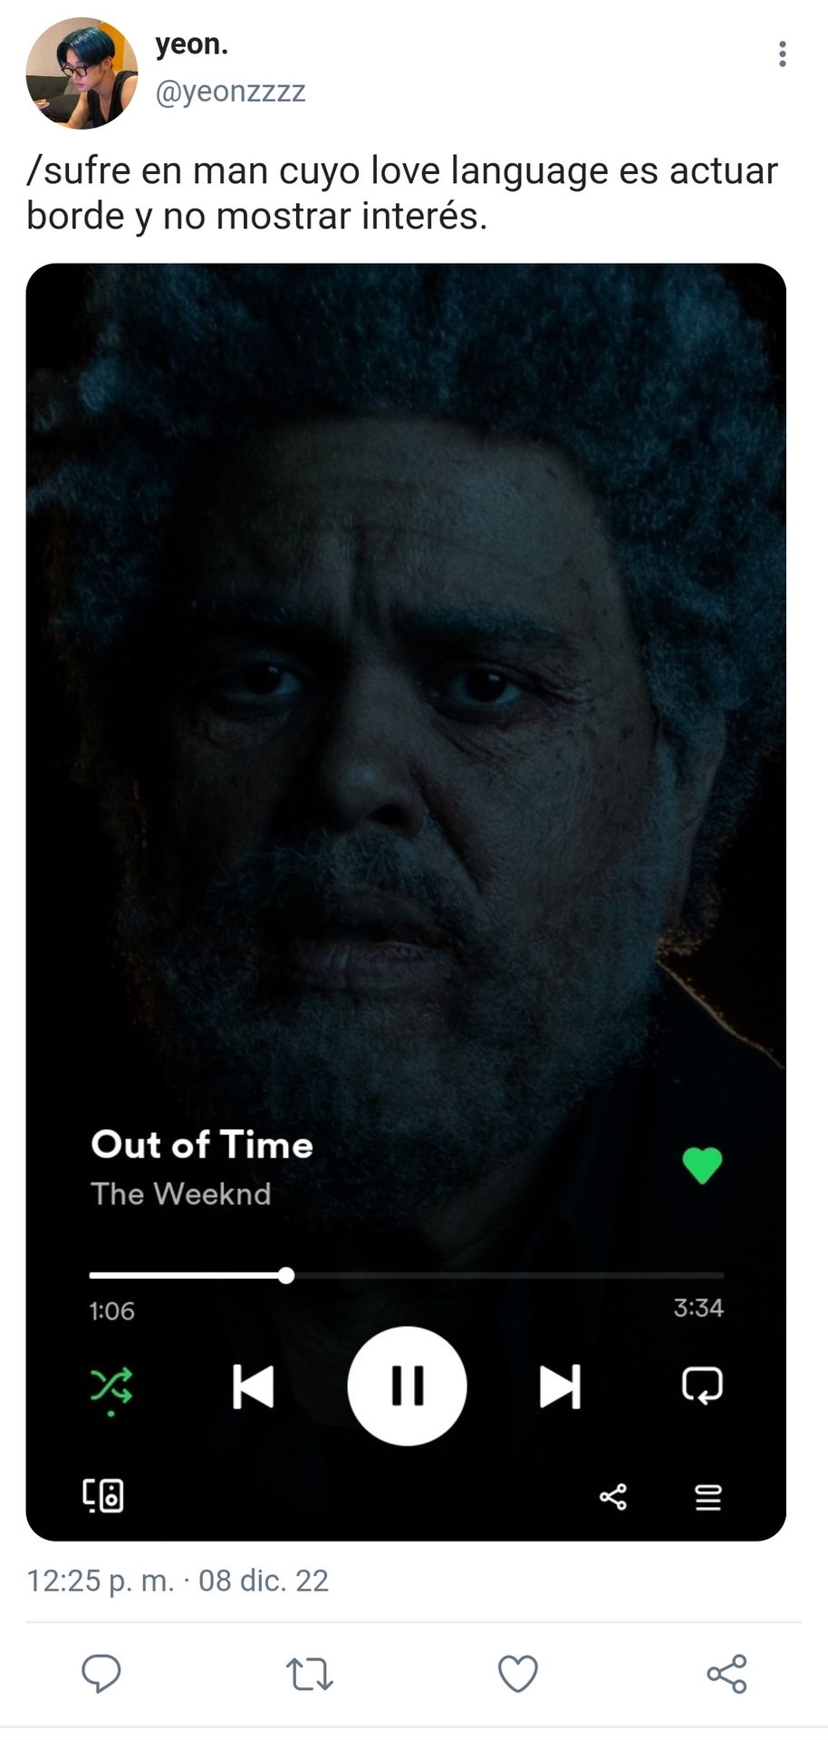Screen dimensions: 828x1740
Task: Reply to the tweet with the comment icon
Action: click(101, 1673)
